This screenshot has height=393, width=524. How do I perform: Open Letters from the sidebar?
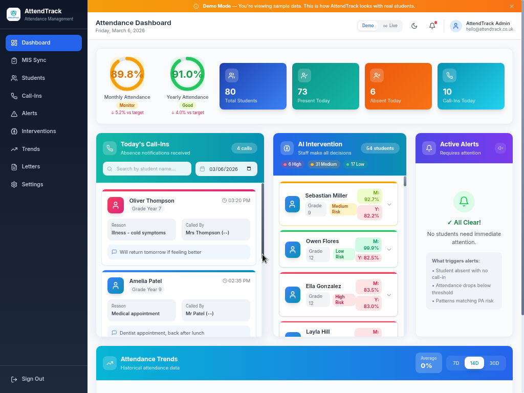point(32,166)
